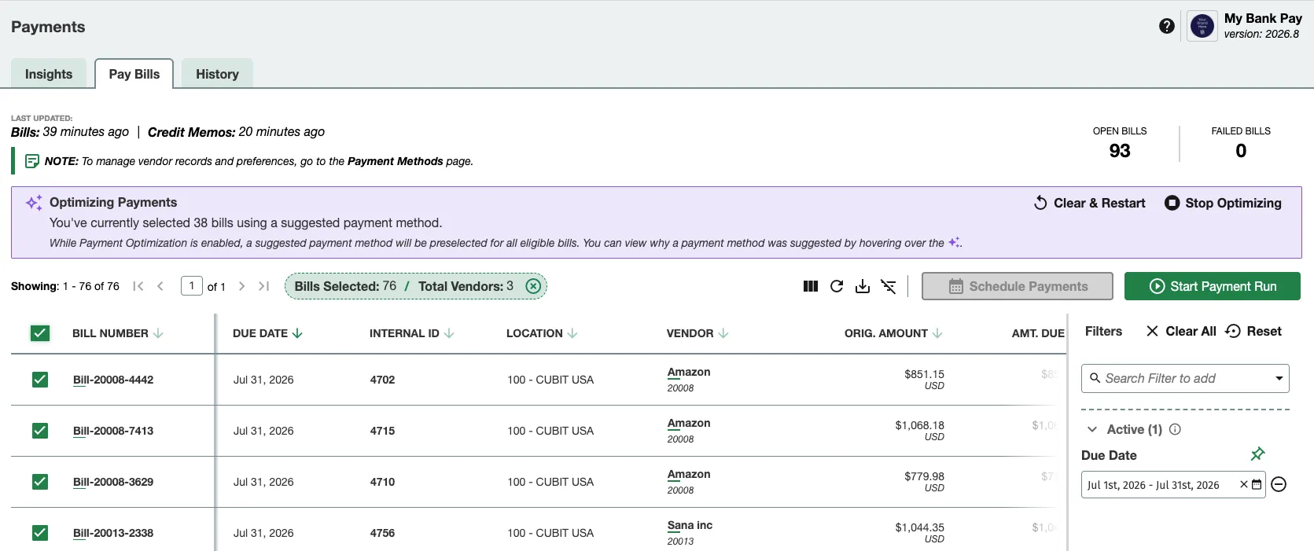
Task: Click Schedule Payments button
Action: click(1018, 286)
